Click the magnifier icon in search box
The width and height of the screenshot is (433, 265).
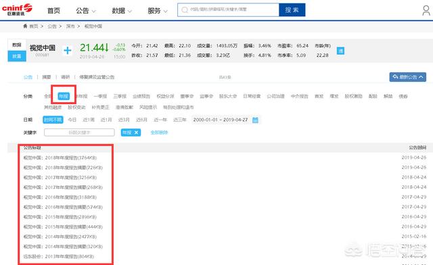[185, 10]
